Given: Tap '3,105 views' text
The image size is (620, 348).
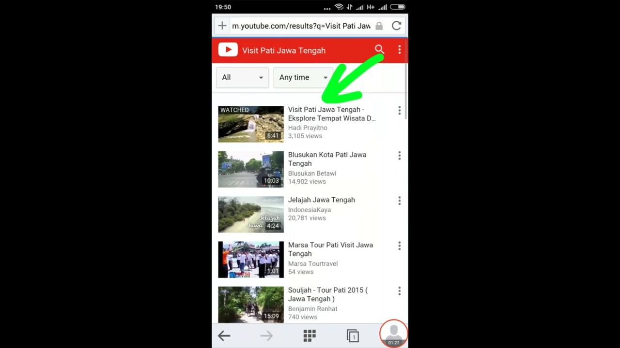Looking at the screenshot, I should (x=305, y=136).
